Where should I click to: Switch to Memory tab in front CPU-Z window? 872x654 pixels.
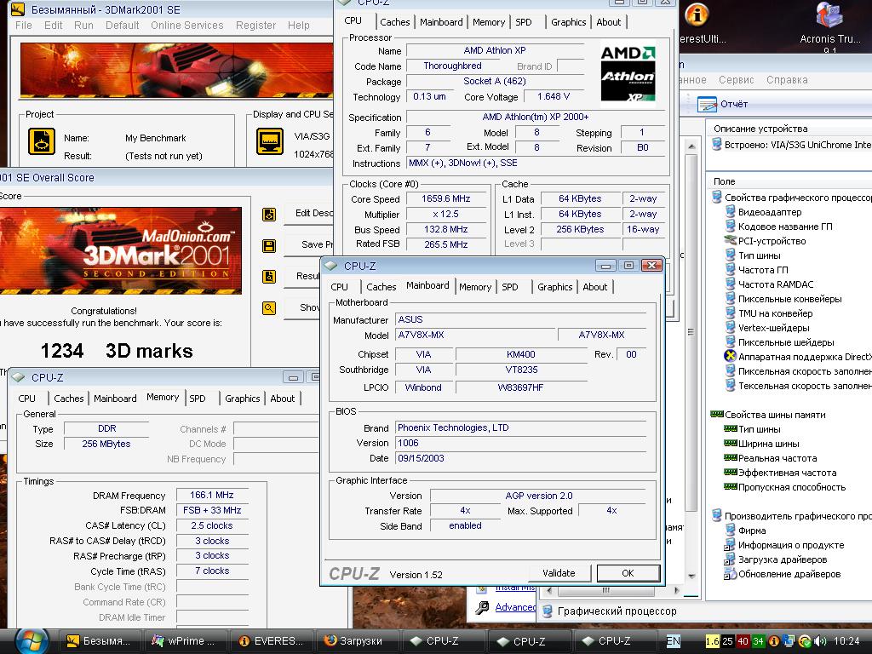(x=475, y=287)
